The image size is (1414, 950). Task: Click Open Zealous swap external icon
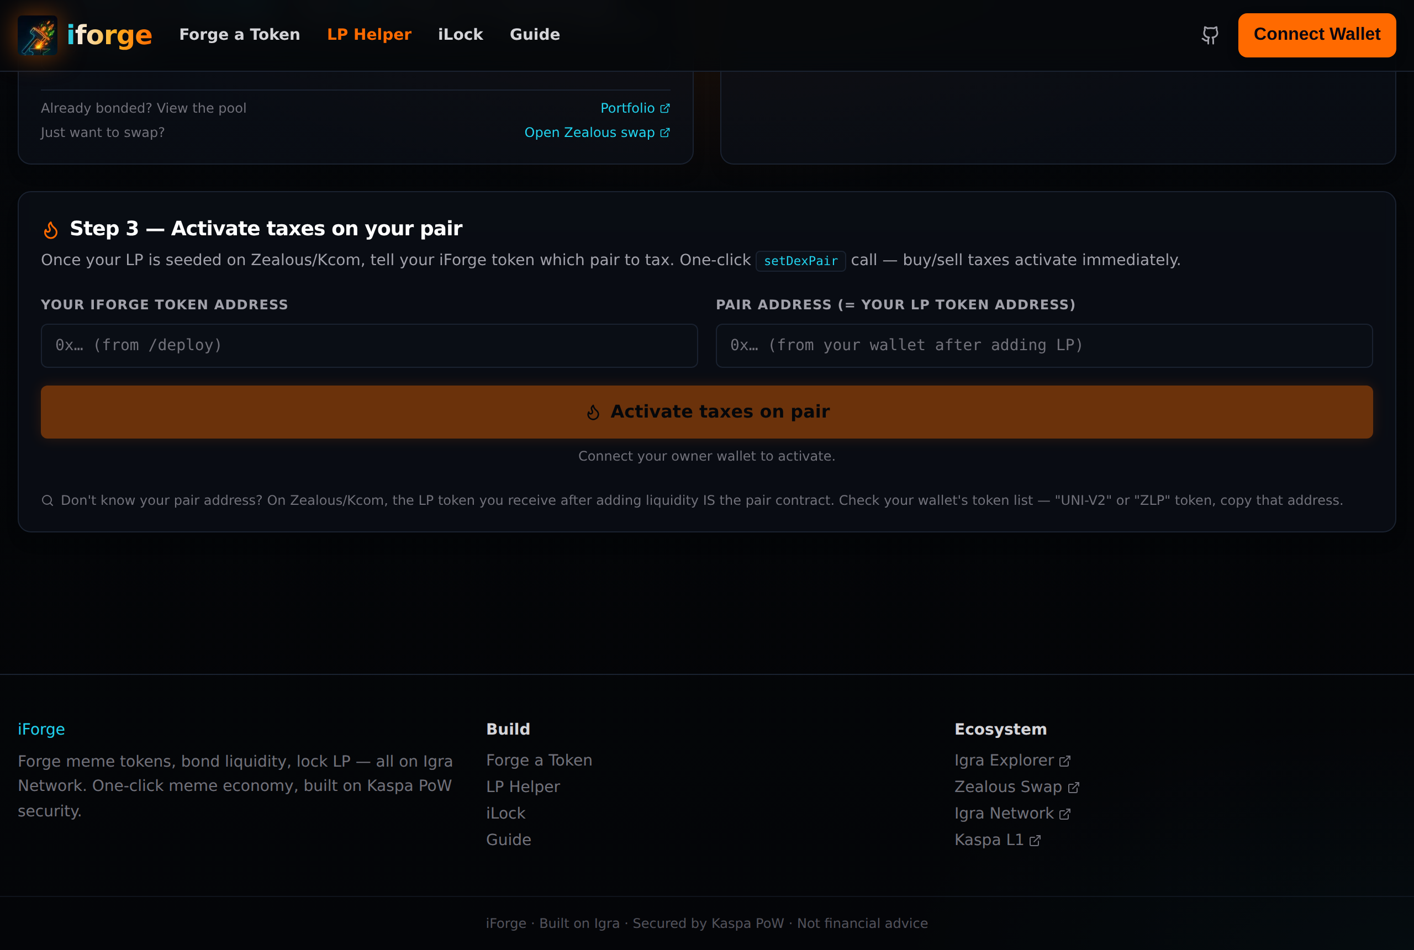pos(664,133)
